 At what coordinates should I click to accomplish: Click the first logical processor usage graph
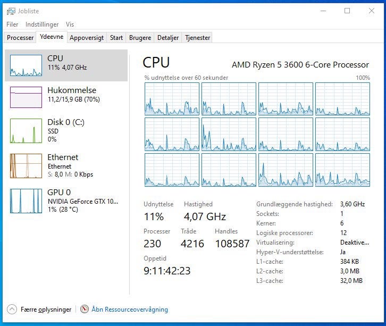click(x=172, y=99)
